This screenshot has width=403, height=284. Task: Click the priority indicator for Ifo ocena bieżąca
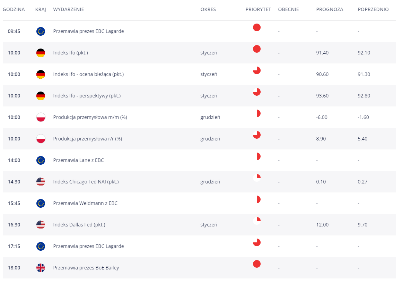click(257, 70)
